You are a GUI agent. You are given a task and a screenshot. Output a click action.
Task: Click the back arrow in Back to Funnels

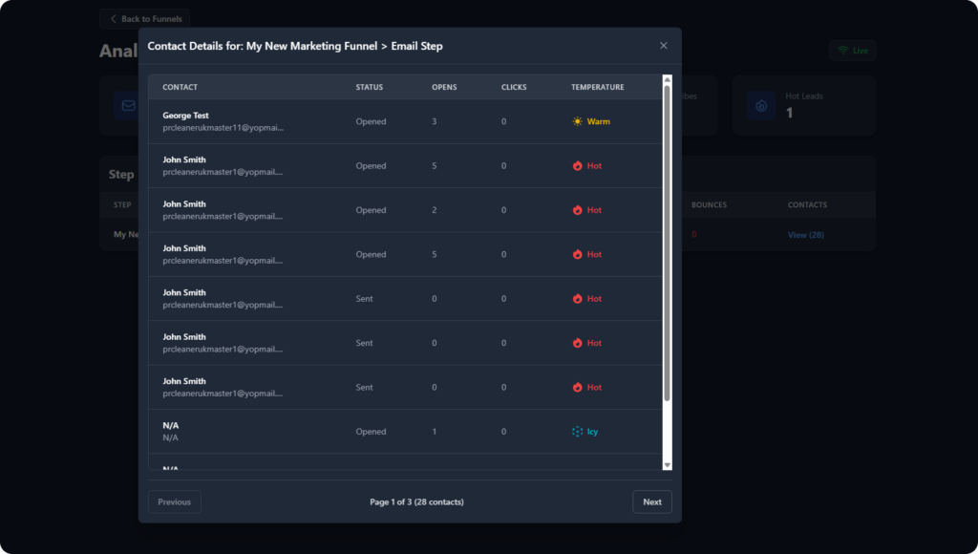point(114,19)
